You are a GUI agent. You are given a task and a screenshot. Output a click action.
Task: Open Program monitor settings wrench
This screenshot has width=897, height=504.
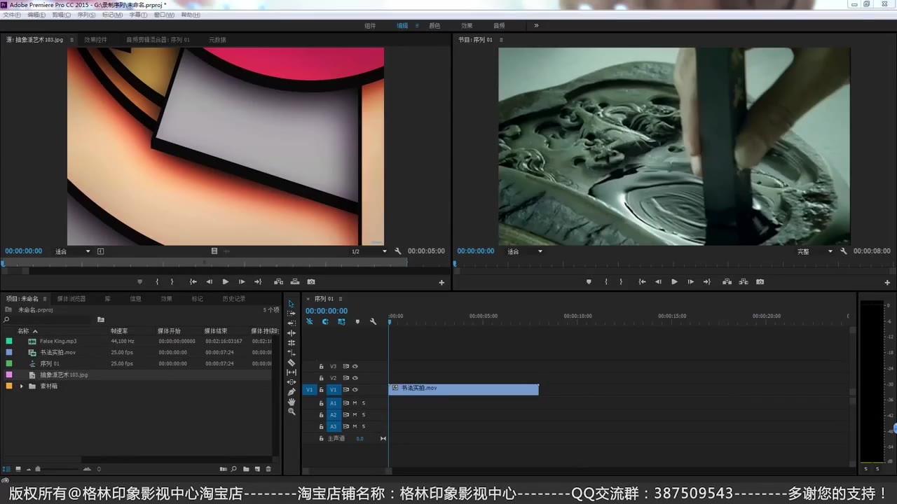844,251
